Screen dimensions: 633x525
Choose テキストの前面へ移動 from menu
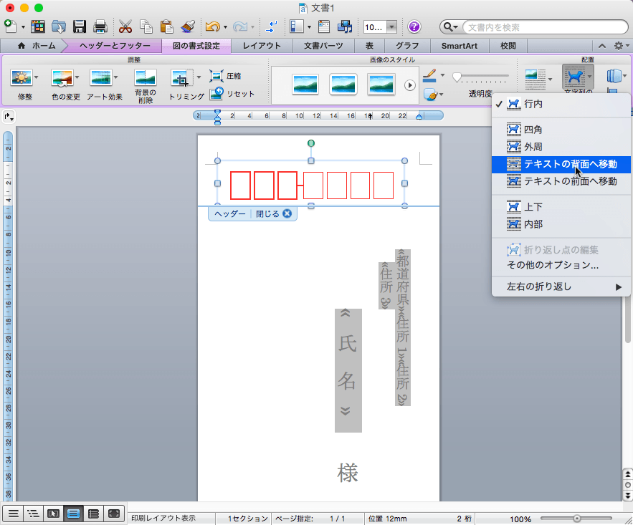coord(570,181)
